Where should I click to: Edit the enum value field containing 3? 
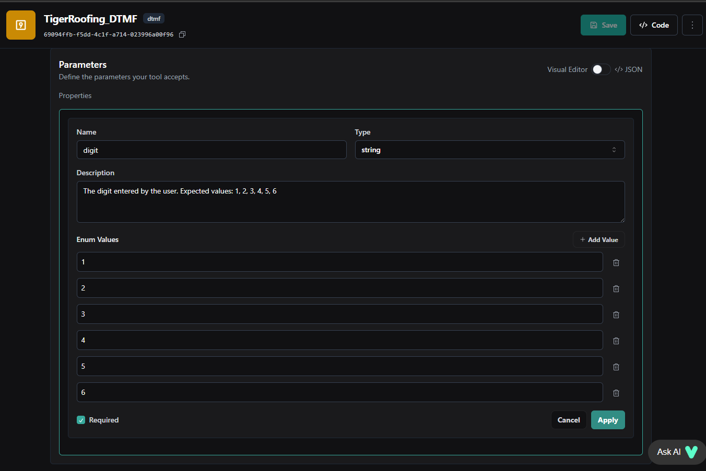340,314
